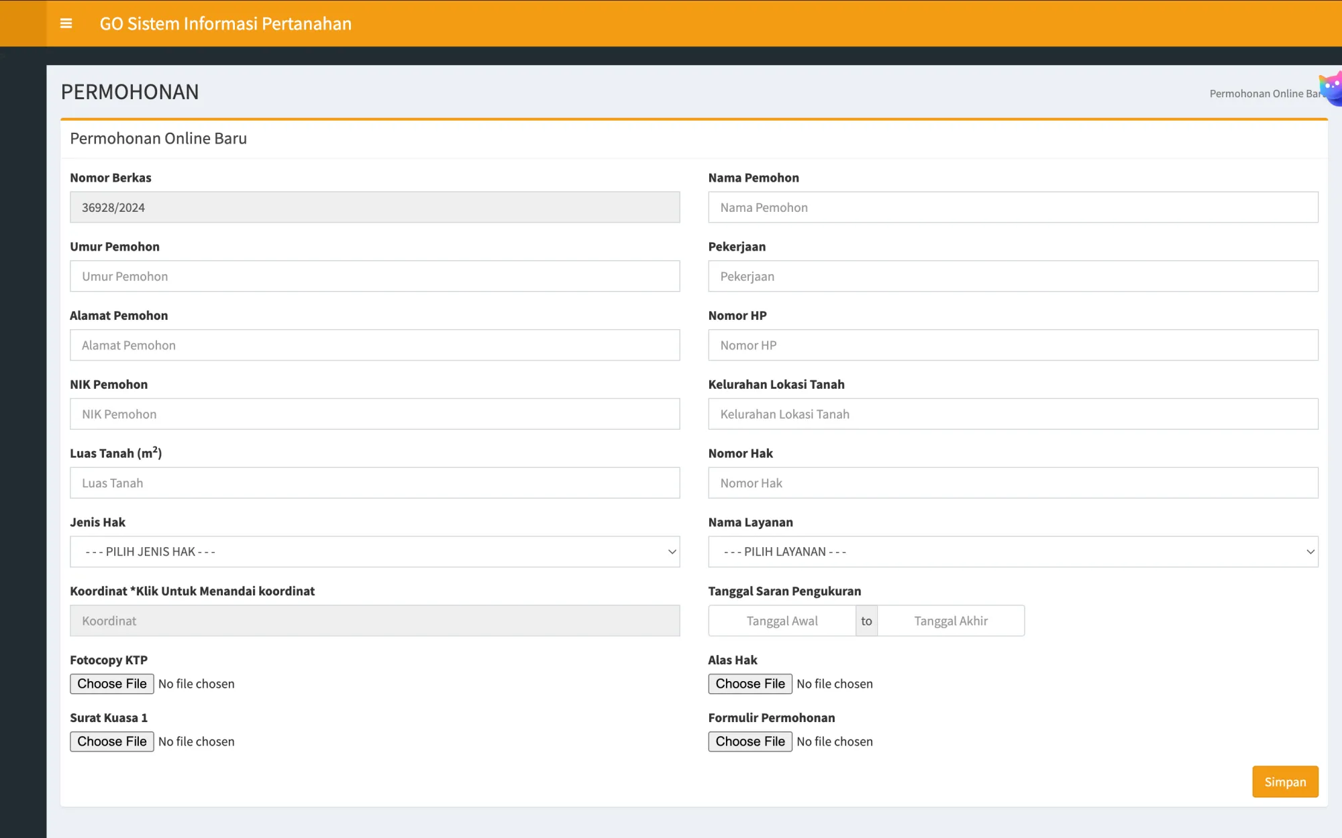Select the PERMOHONAN page header

(x=130, y=91)
